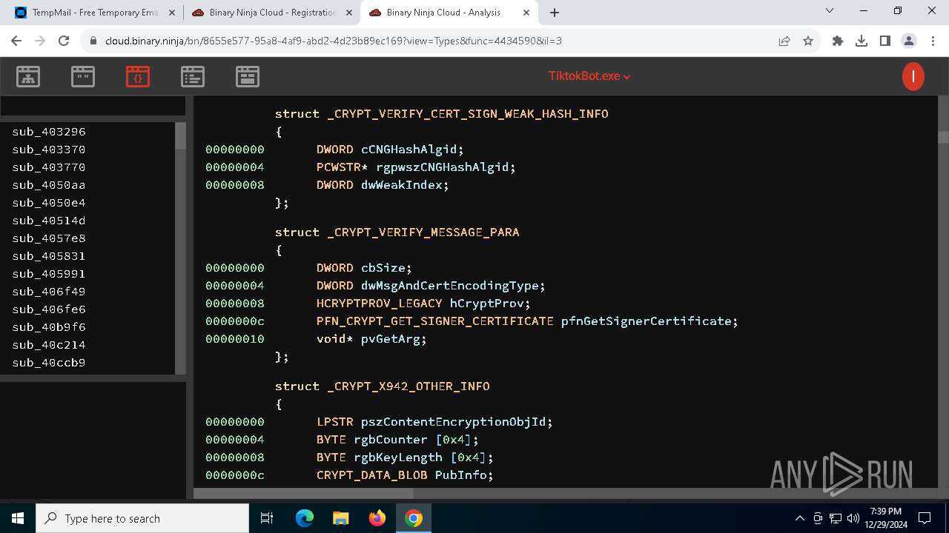
Task: Go back to previous page
Action: coord(16,41)
